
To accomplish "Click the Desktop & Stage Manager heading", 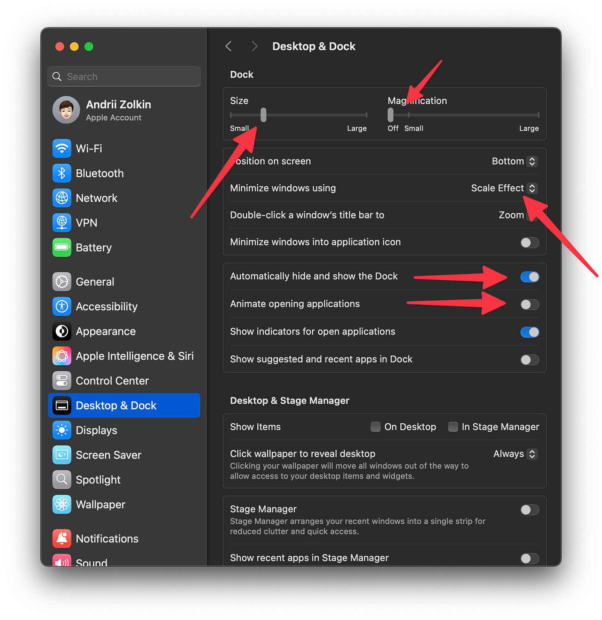I will click(290, 401).
